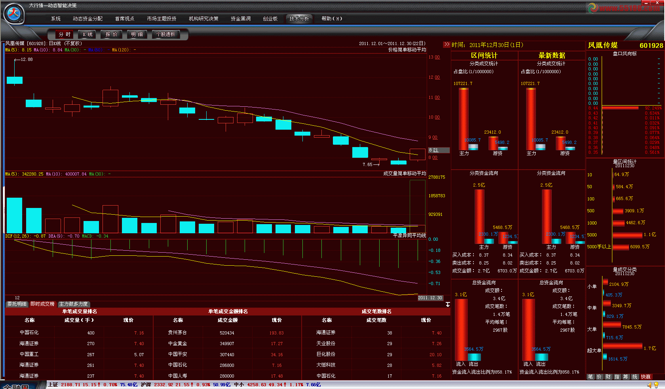Image resolution: width=665 pixels, height=389 pixels.
Task: Click the speaker sound icon in status bar
Action: point(650,385)
